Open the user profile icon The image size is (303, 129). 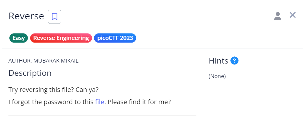[277, 16]
